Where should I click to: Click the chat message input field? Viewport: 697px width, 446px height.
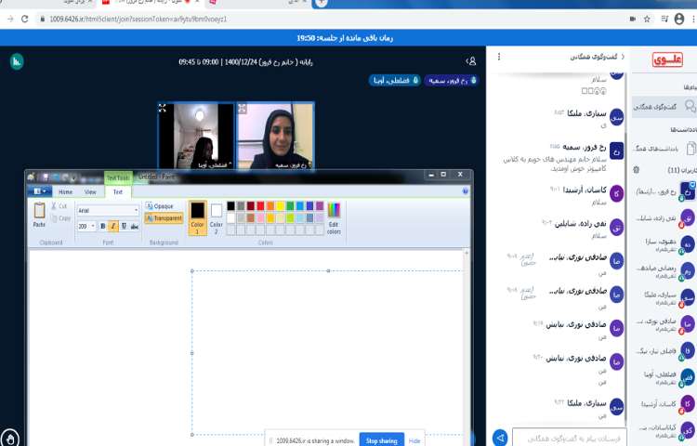(569, 438)
